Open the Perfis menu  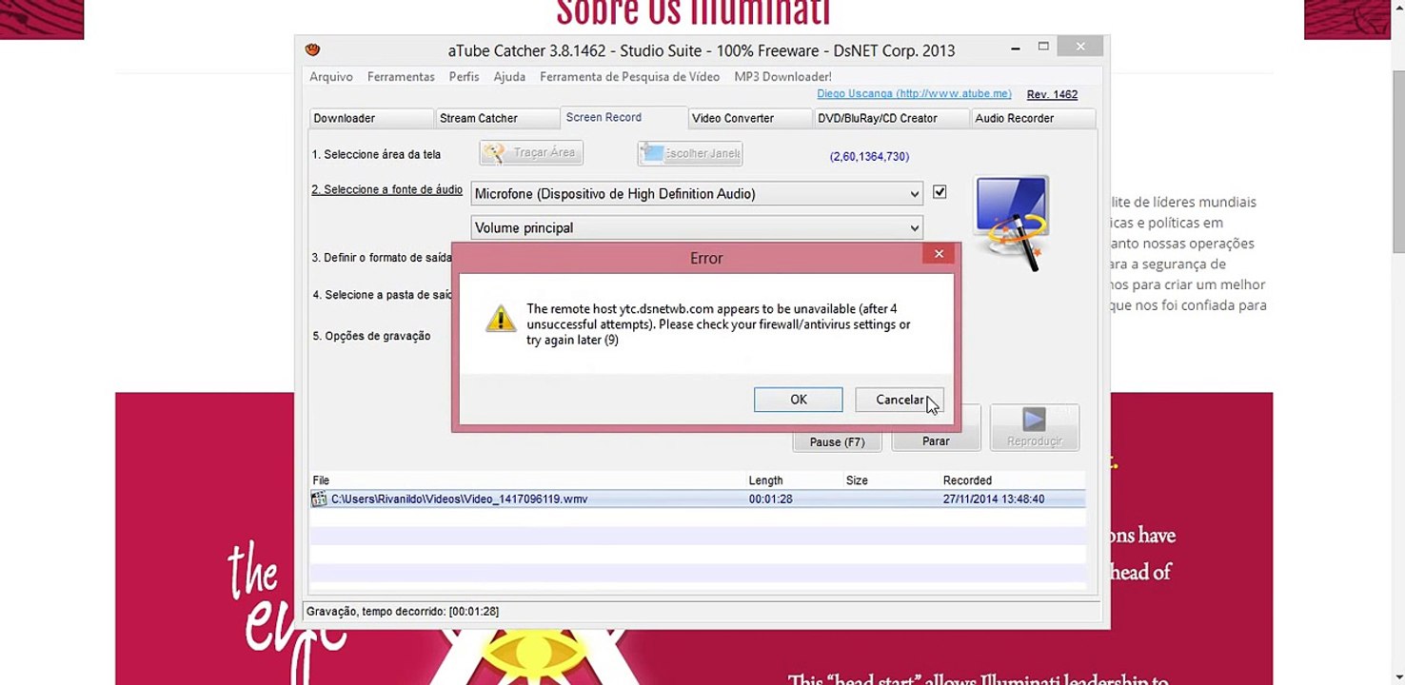(x=464, y=77)
